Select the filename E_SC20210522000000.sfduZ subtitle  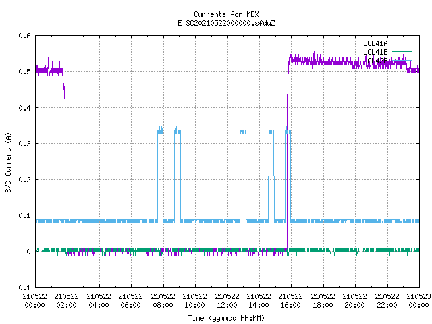[x=226, y=23]
